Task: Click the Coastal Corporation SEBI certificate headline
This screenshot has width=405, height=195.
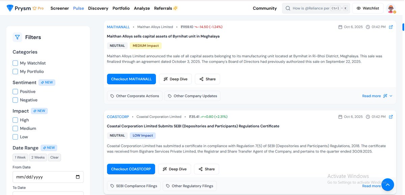Action: click(x=193, y=126)
